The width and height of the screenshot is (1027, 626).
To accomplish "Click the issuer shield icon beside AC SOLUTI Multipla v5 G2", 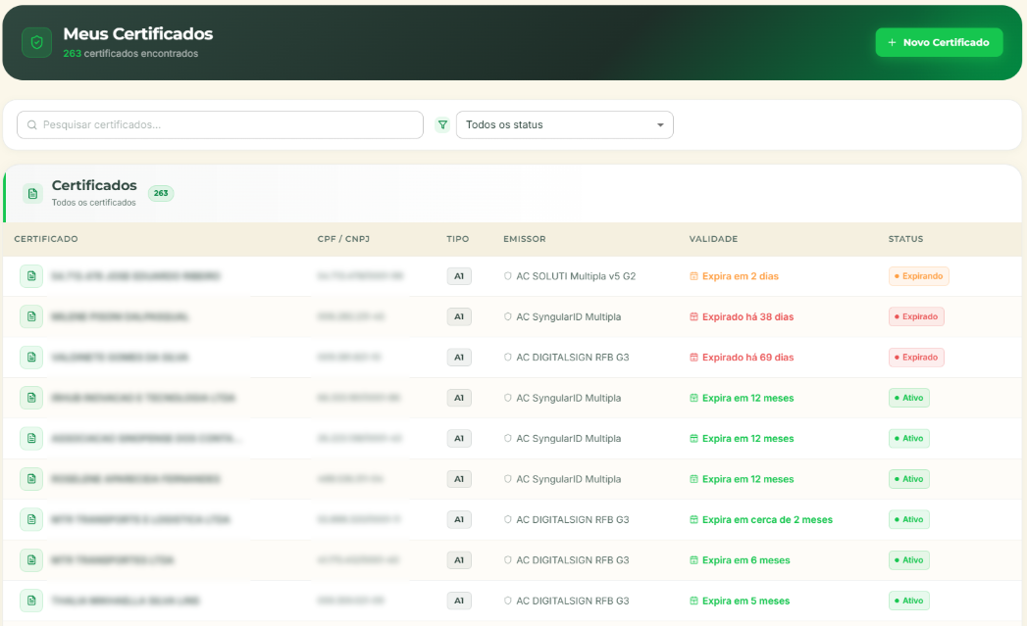I will point(507,276).
